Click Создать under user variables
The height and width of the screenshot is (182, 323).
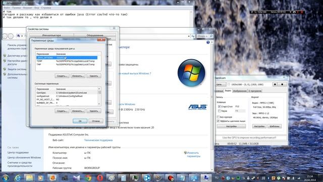tap(62, 76)
